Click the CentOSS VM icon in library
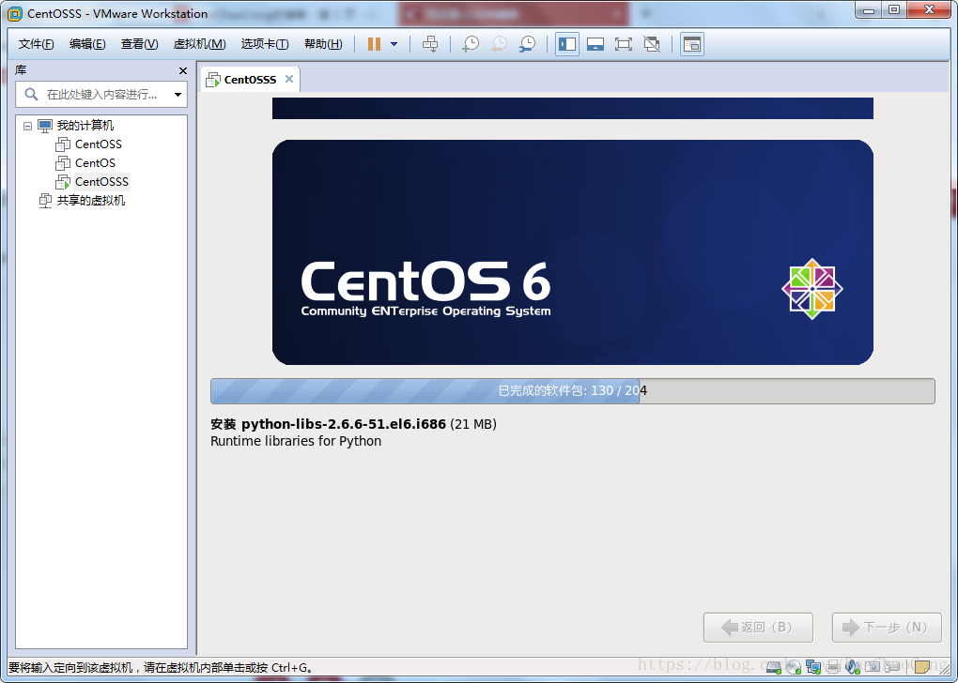 [63, 144]
